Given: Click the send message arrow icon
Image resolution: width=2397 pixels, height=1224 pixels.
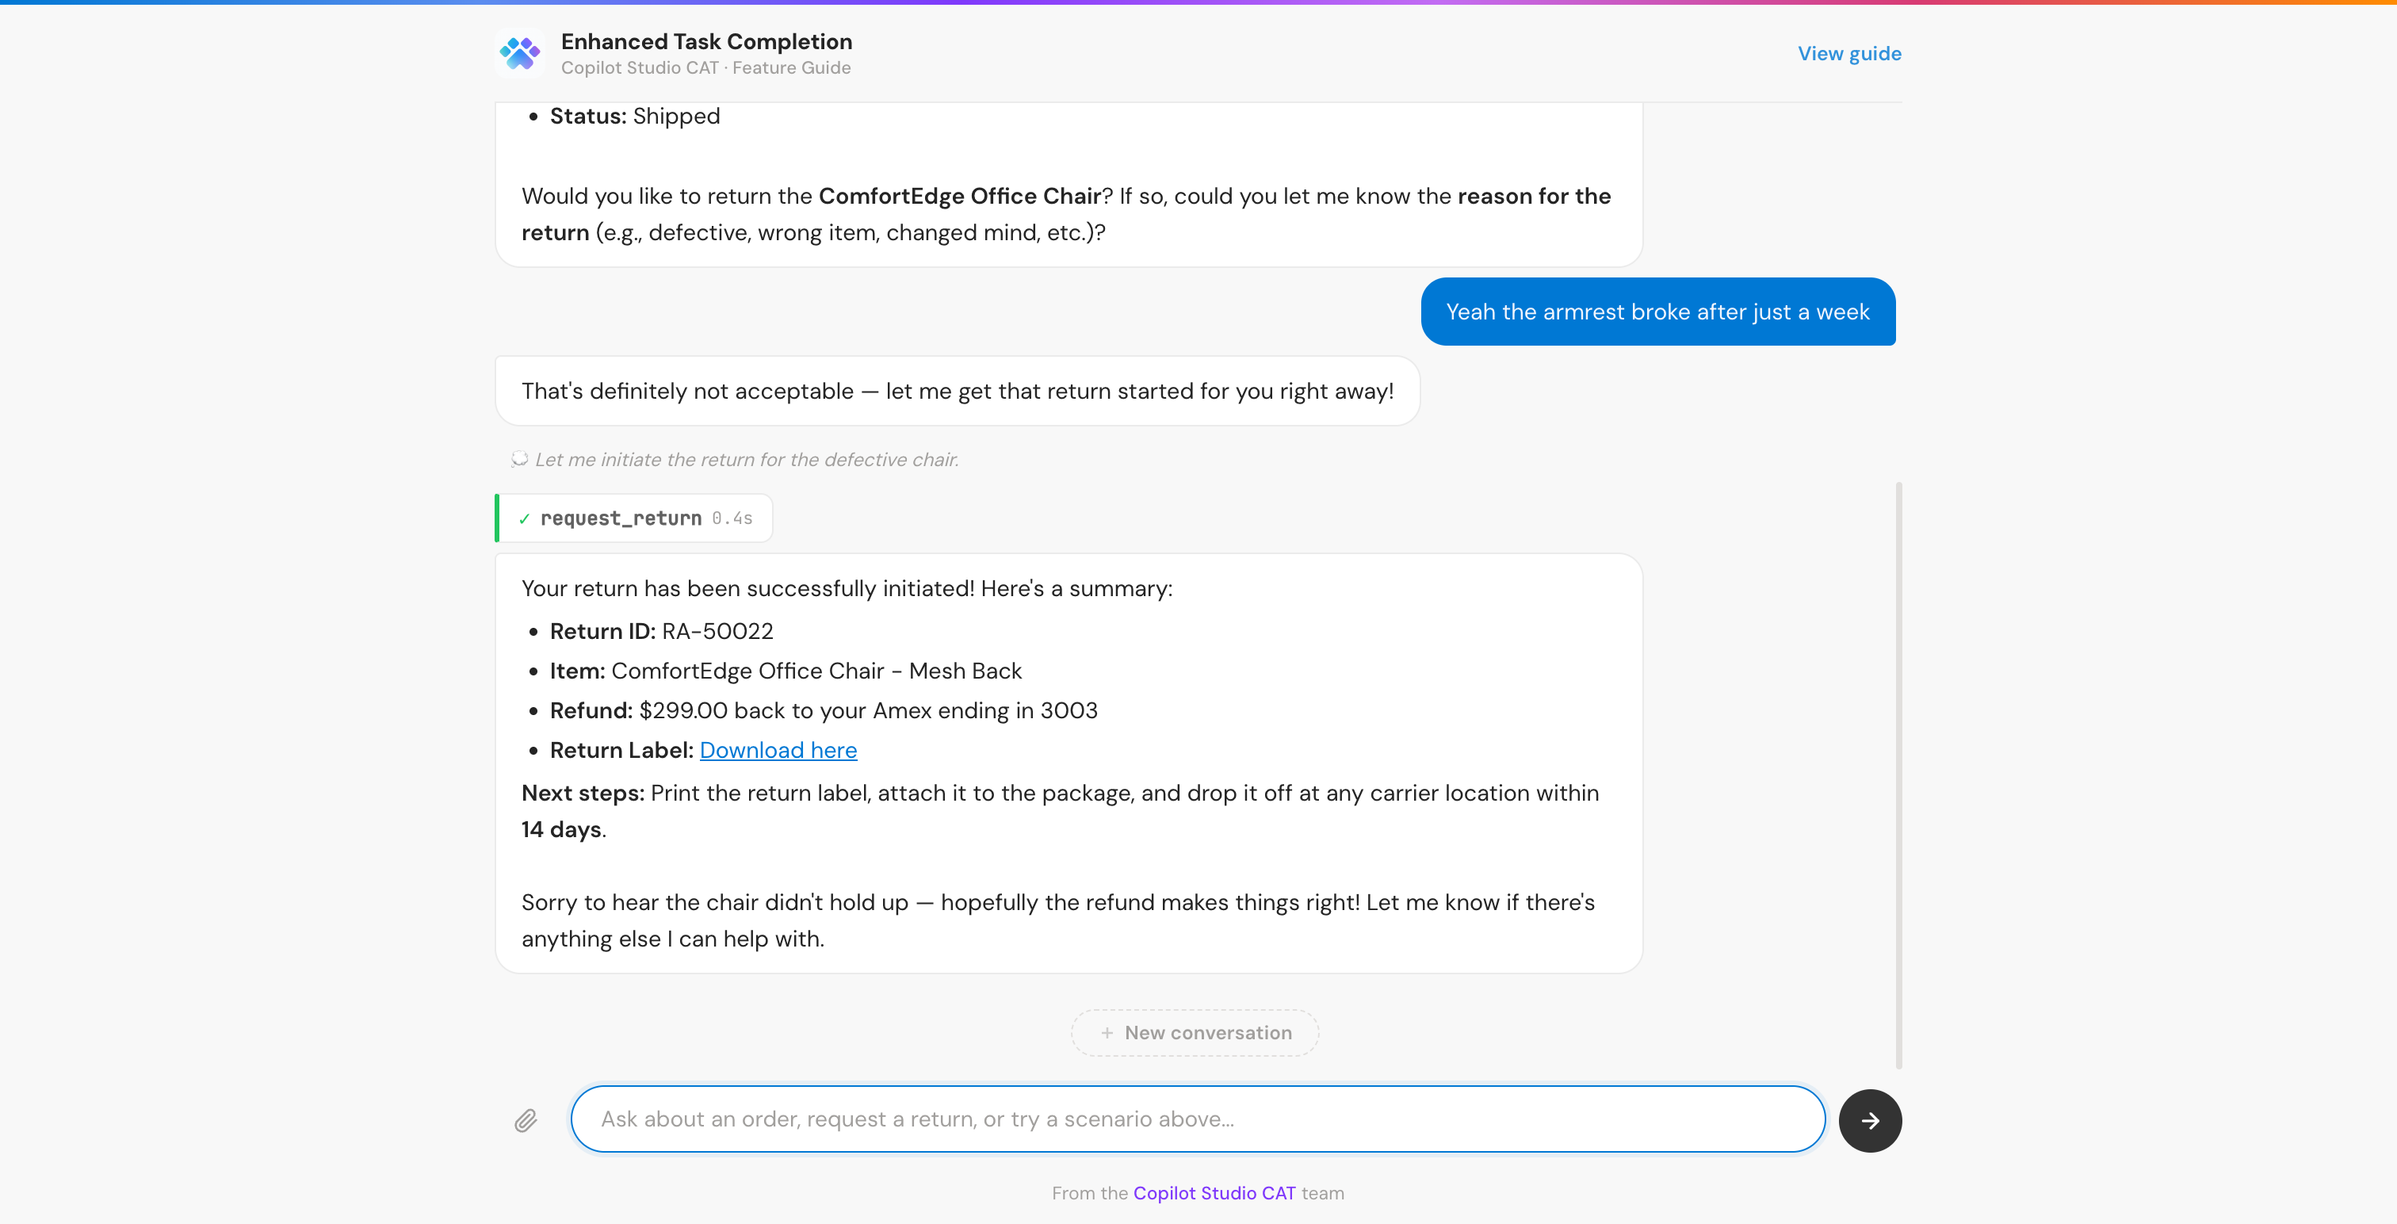Looking at the screenshot, I should click(x=1871, y=1119).
